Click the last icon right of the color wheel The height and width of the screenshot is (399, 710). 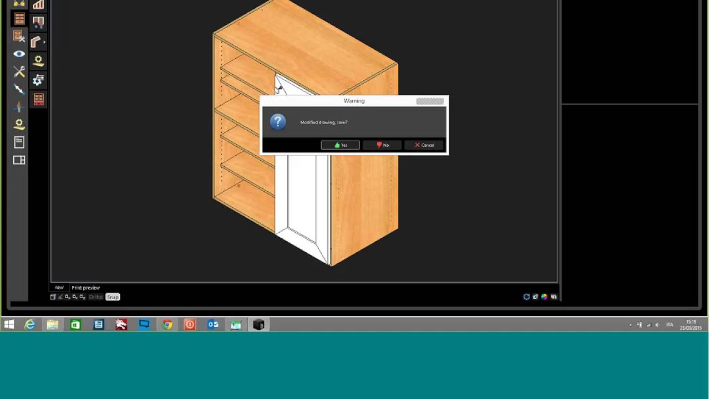(553, 297)
